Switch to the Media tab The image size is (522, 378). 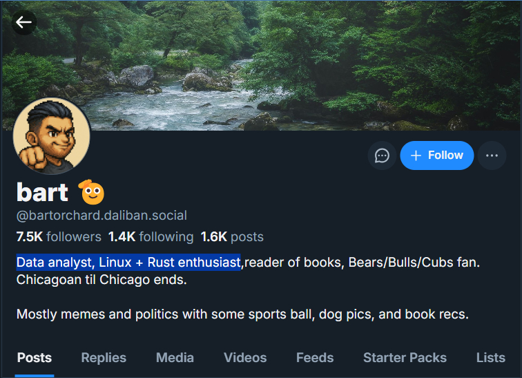(x=175, y=357)
